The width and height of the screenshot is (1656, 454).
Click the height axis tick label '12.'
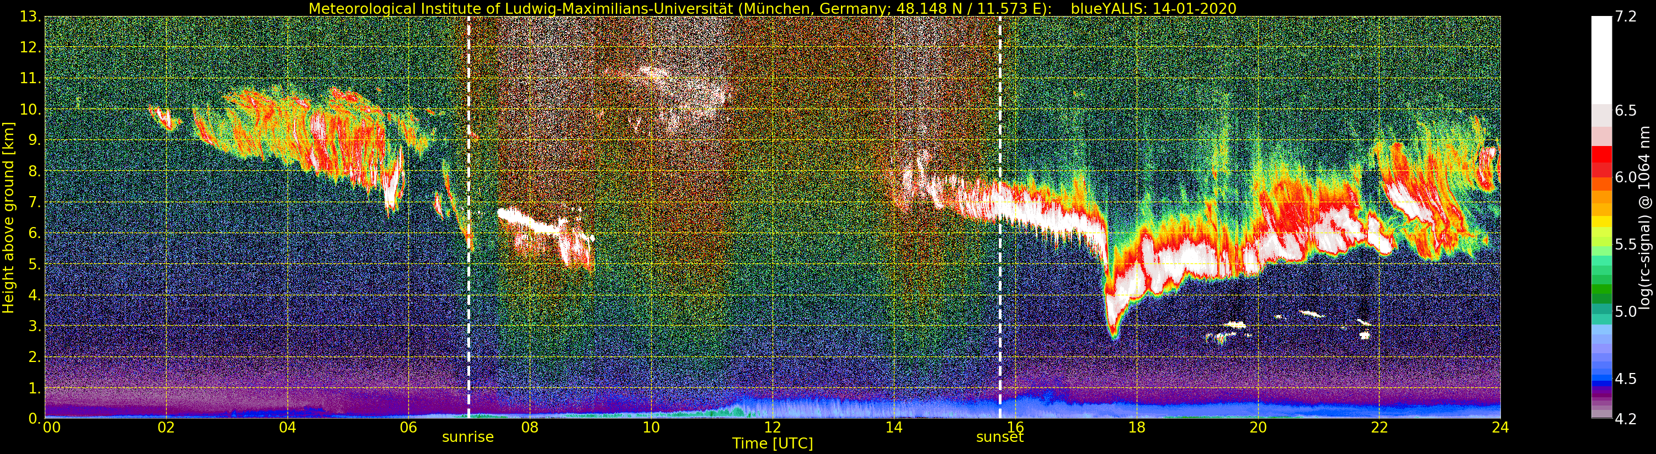31,47
